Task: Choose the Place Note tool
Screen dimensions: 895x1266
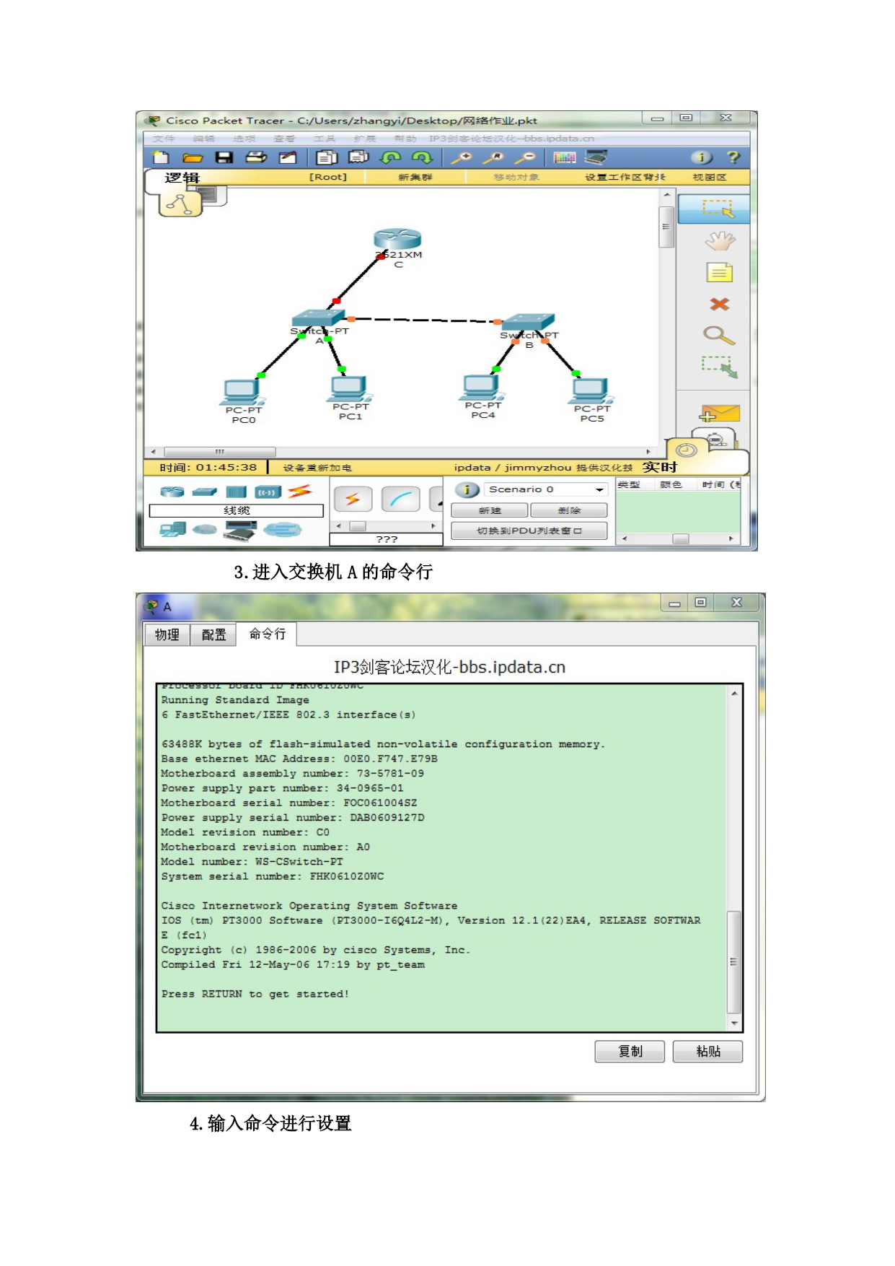Action: (x=719, y=272)
